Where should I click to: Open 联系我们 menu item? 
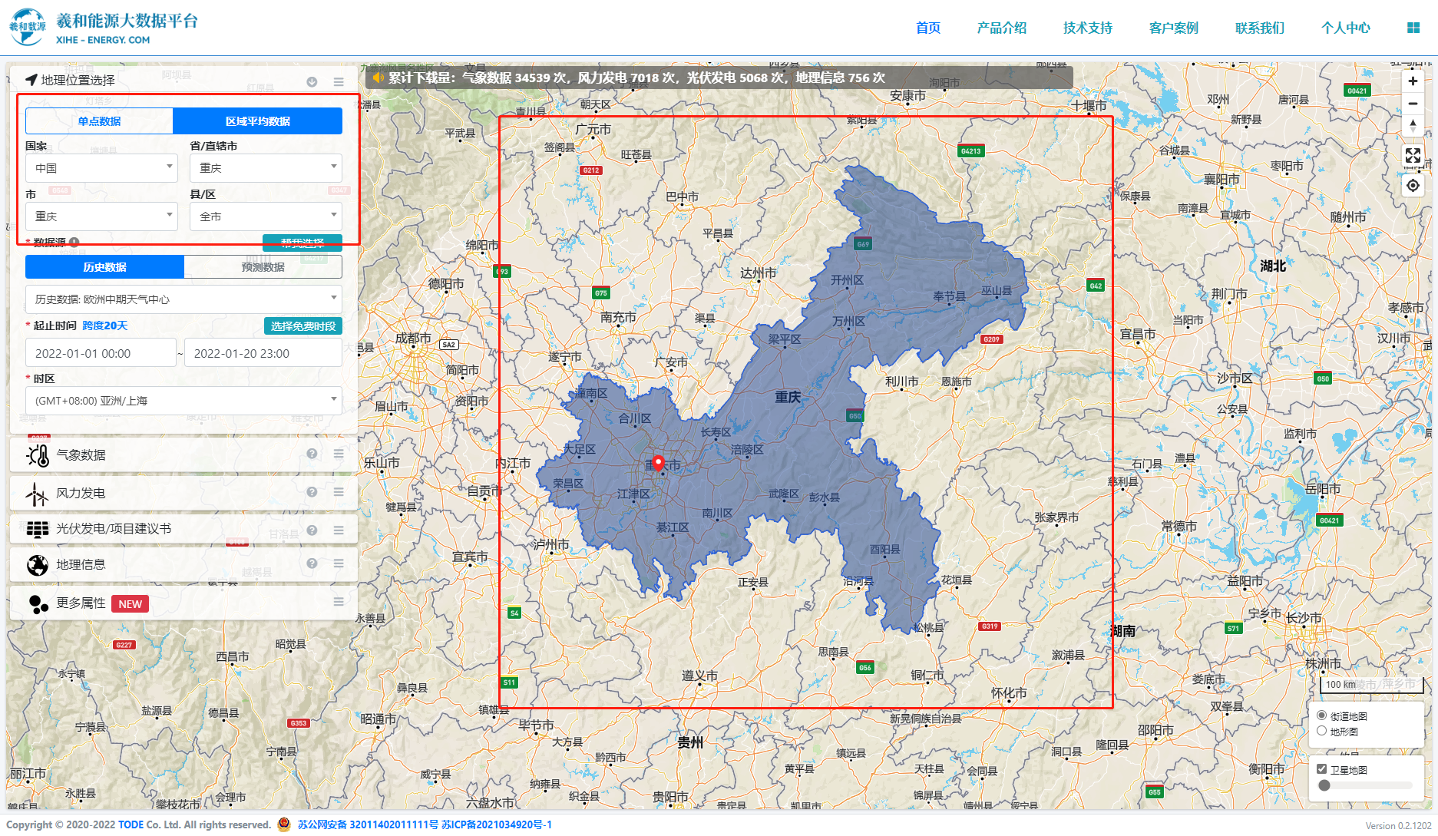(1260, 28)
